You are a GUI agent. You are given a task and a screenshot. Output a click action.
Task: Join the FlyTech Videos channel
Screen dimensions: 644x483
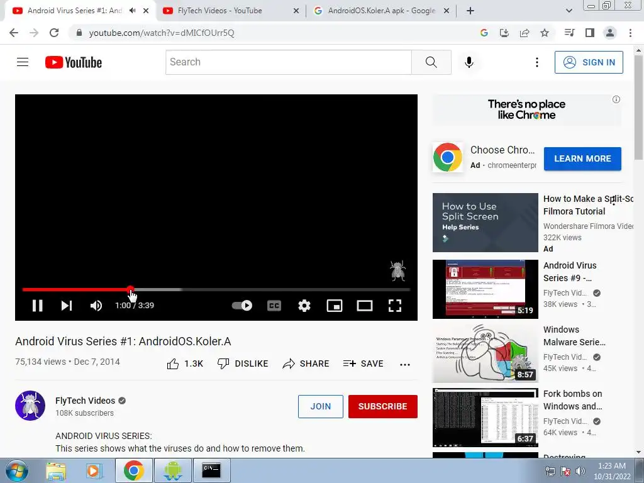(x=320, y=407)
